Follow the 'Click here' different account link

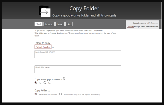(x=130, y=27)
